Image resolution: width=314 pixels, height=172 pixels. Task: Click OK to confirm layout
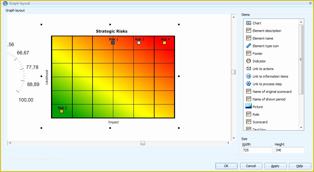coord(226,166)
